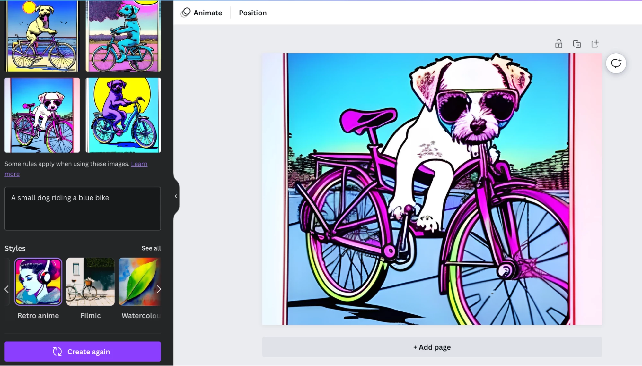Click the Animate circles icon
642x366 pixels.
[186, 13]
